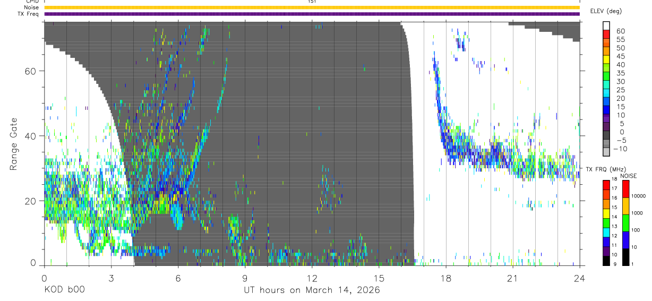Click the "21" hour tick on the time axis
This screenshot has height=301, width=652.
(512, 278)
